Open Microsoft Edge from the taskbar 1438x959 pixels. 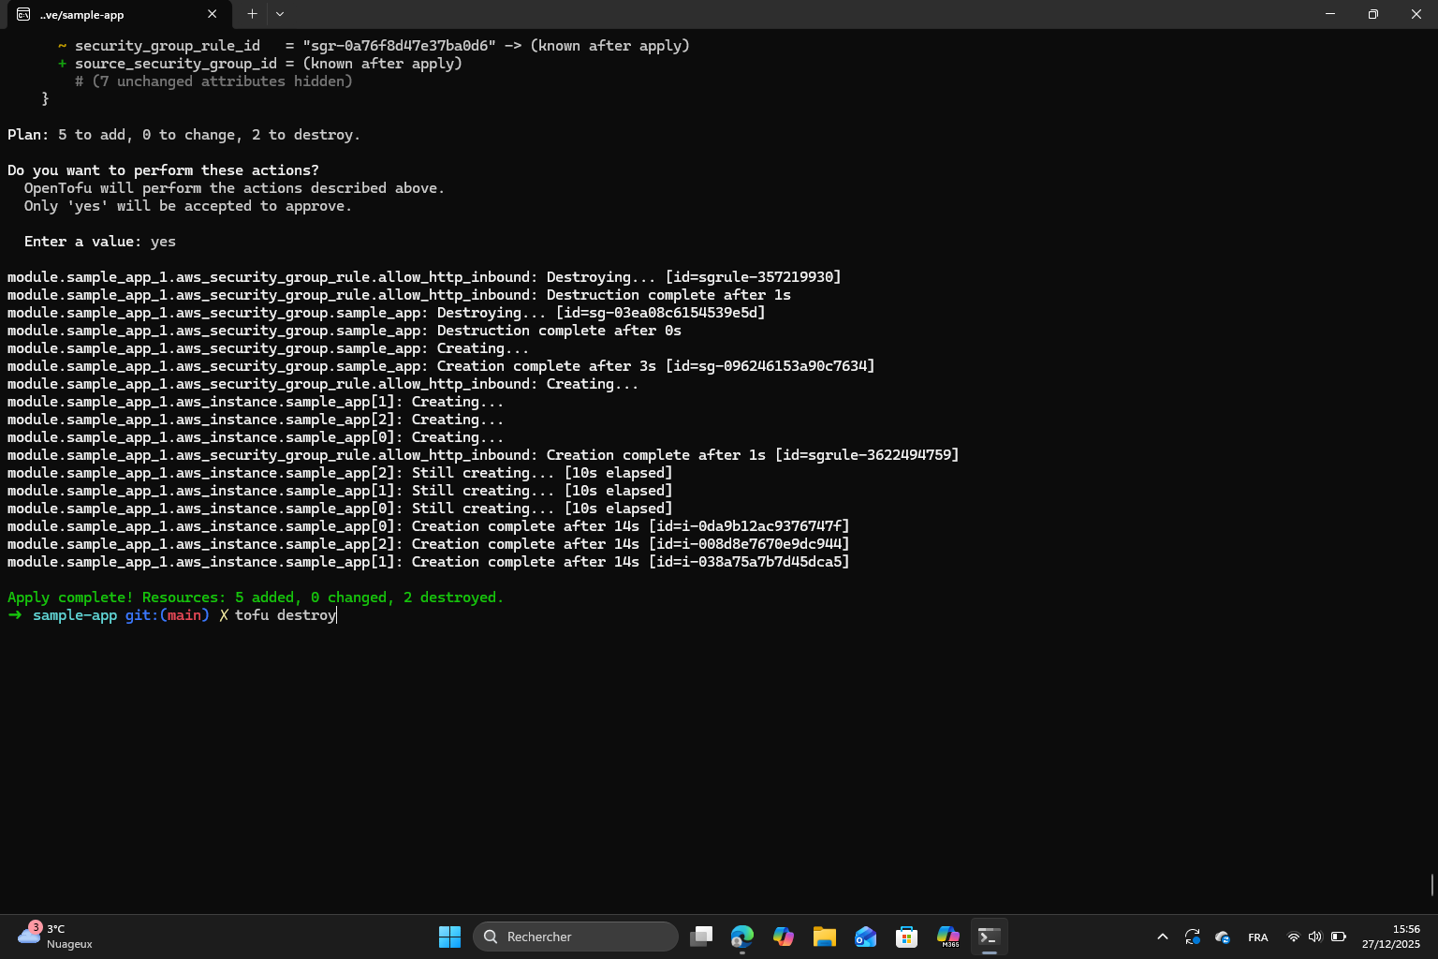click(x=741, y=936)
